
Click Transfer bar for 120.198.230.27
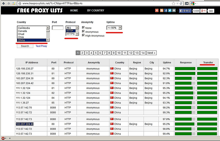pos(207,68)
